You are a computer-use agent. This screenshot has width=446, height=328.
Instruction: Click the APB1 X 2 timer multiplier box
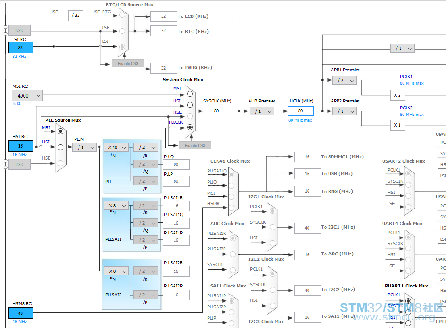point(397,95)
